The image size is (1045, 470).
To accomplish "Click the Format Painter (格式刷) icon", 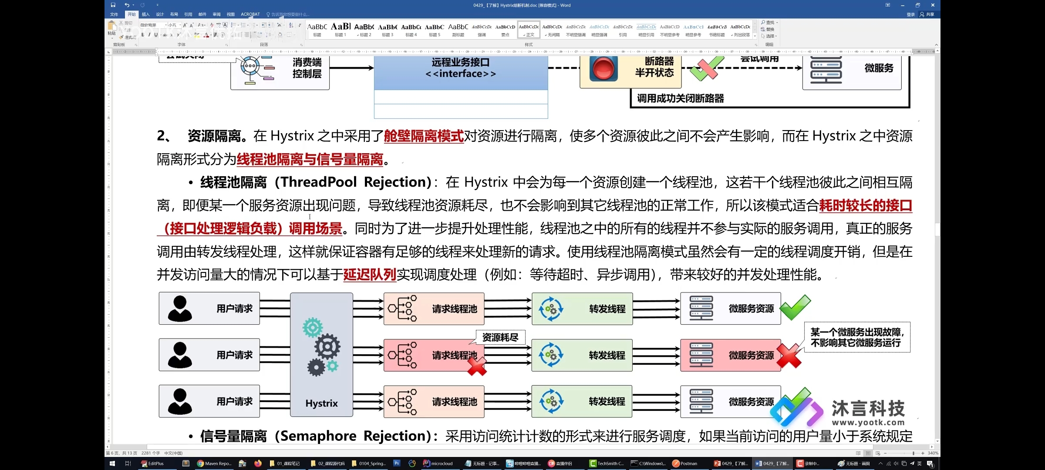I will [x=121, y=37].
